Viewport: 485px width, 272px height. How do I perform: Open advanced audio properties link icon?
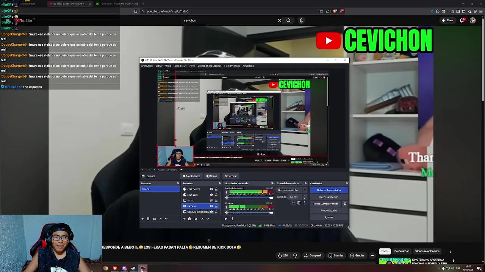(226, 219)
